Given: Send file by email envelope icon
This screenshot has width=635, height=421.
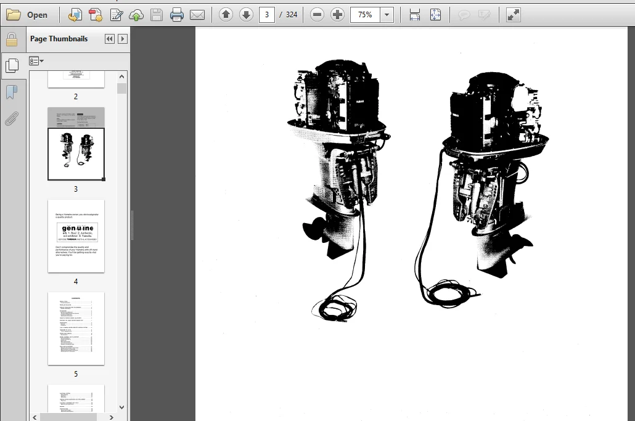Looking at the screenshot, I should pyautogui.click(x=197, y=15).
